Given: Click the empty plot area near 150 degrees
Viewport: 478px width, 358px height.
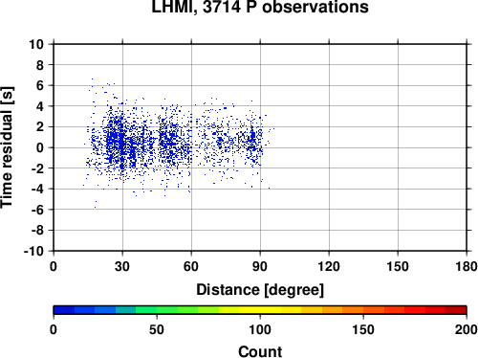Looking at the screenshot, I should coord(398,147).
